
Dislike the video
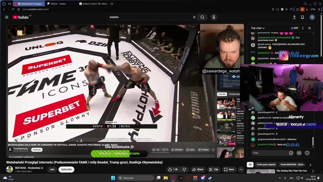(x=184, y=169)
